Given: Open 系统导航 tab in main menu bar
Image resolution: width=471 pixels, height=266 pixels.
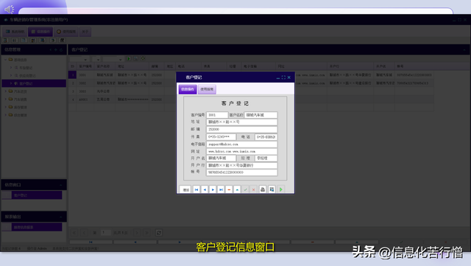Looking at the screenshot, I should click(15, 32).
